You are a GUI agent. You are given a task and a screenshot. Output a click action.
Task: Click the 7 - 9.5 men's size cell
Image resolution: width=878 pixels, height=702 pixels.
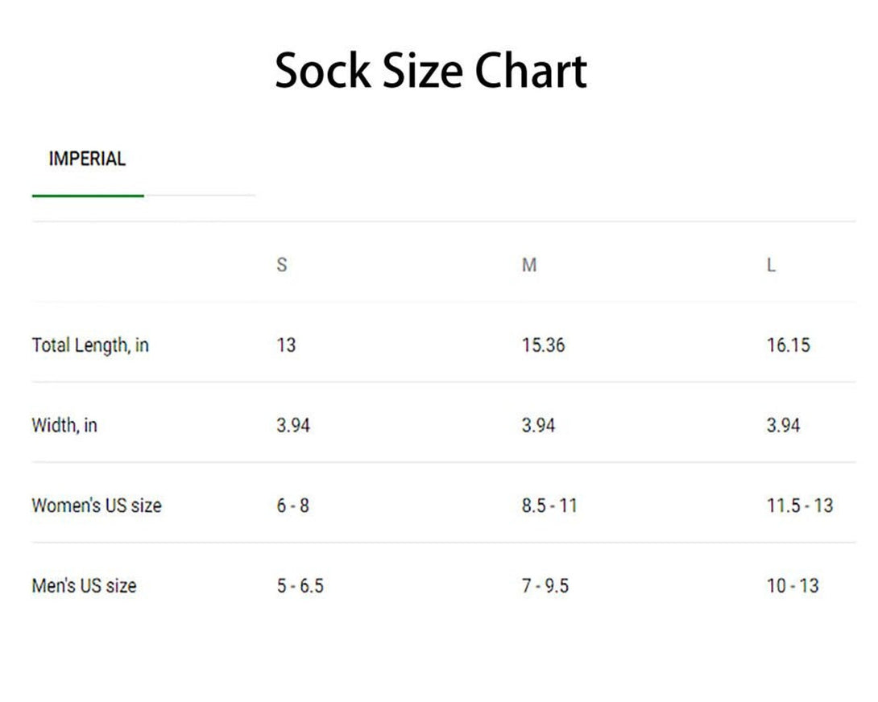click(x=545, y=585)
